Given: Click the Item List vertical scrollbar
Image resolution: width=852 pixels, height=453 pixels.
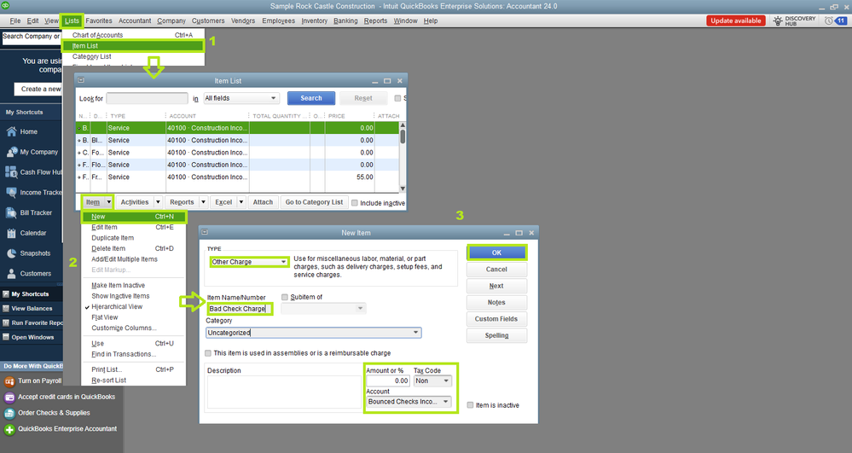Looking at the screenshot, I should point(403,157).
